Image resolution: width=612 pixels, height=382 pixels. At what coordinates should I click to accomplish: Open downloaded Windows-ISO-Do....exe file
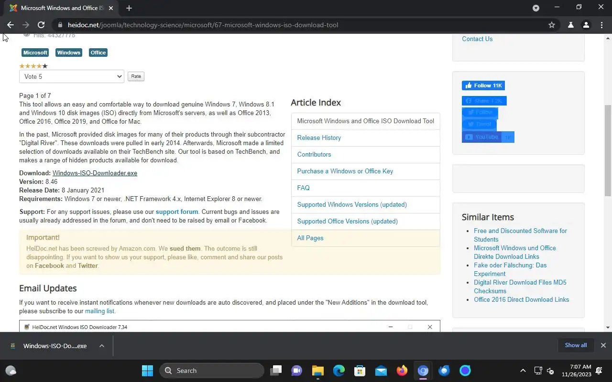[49, 346]
